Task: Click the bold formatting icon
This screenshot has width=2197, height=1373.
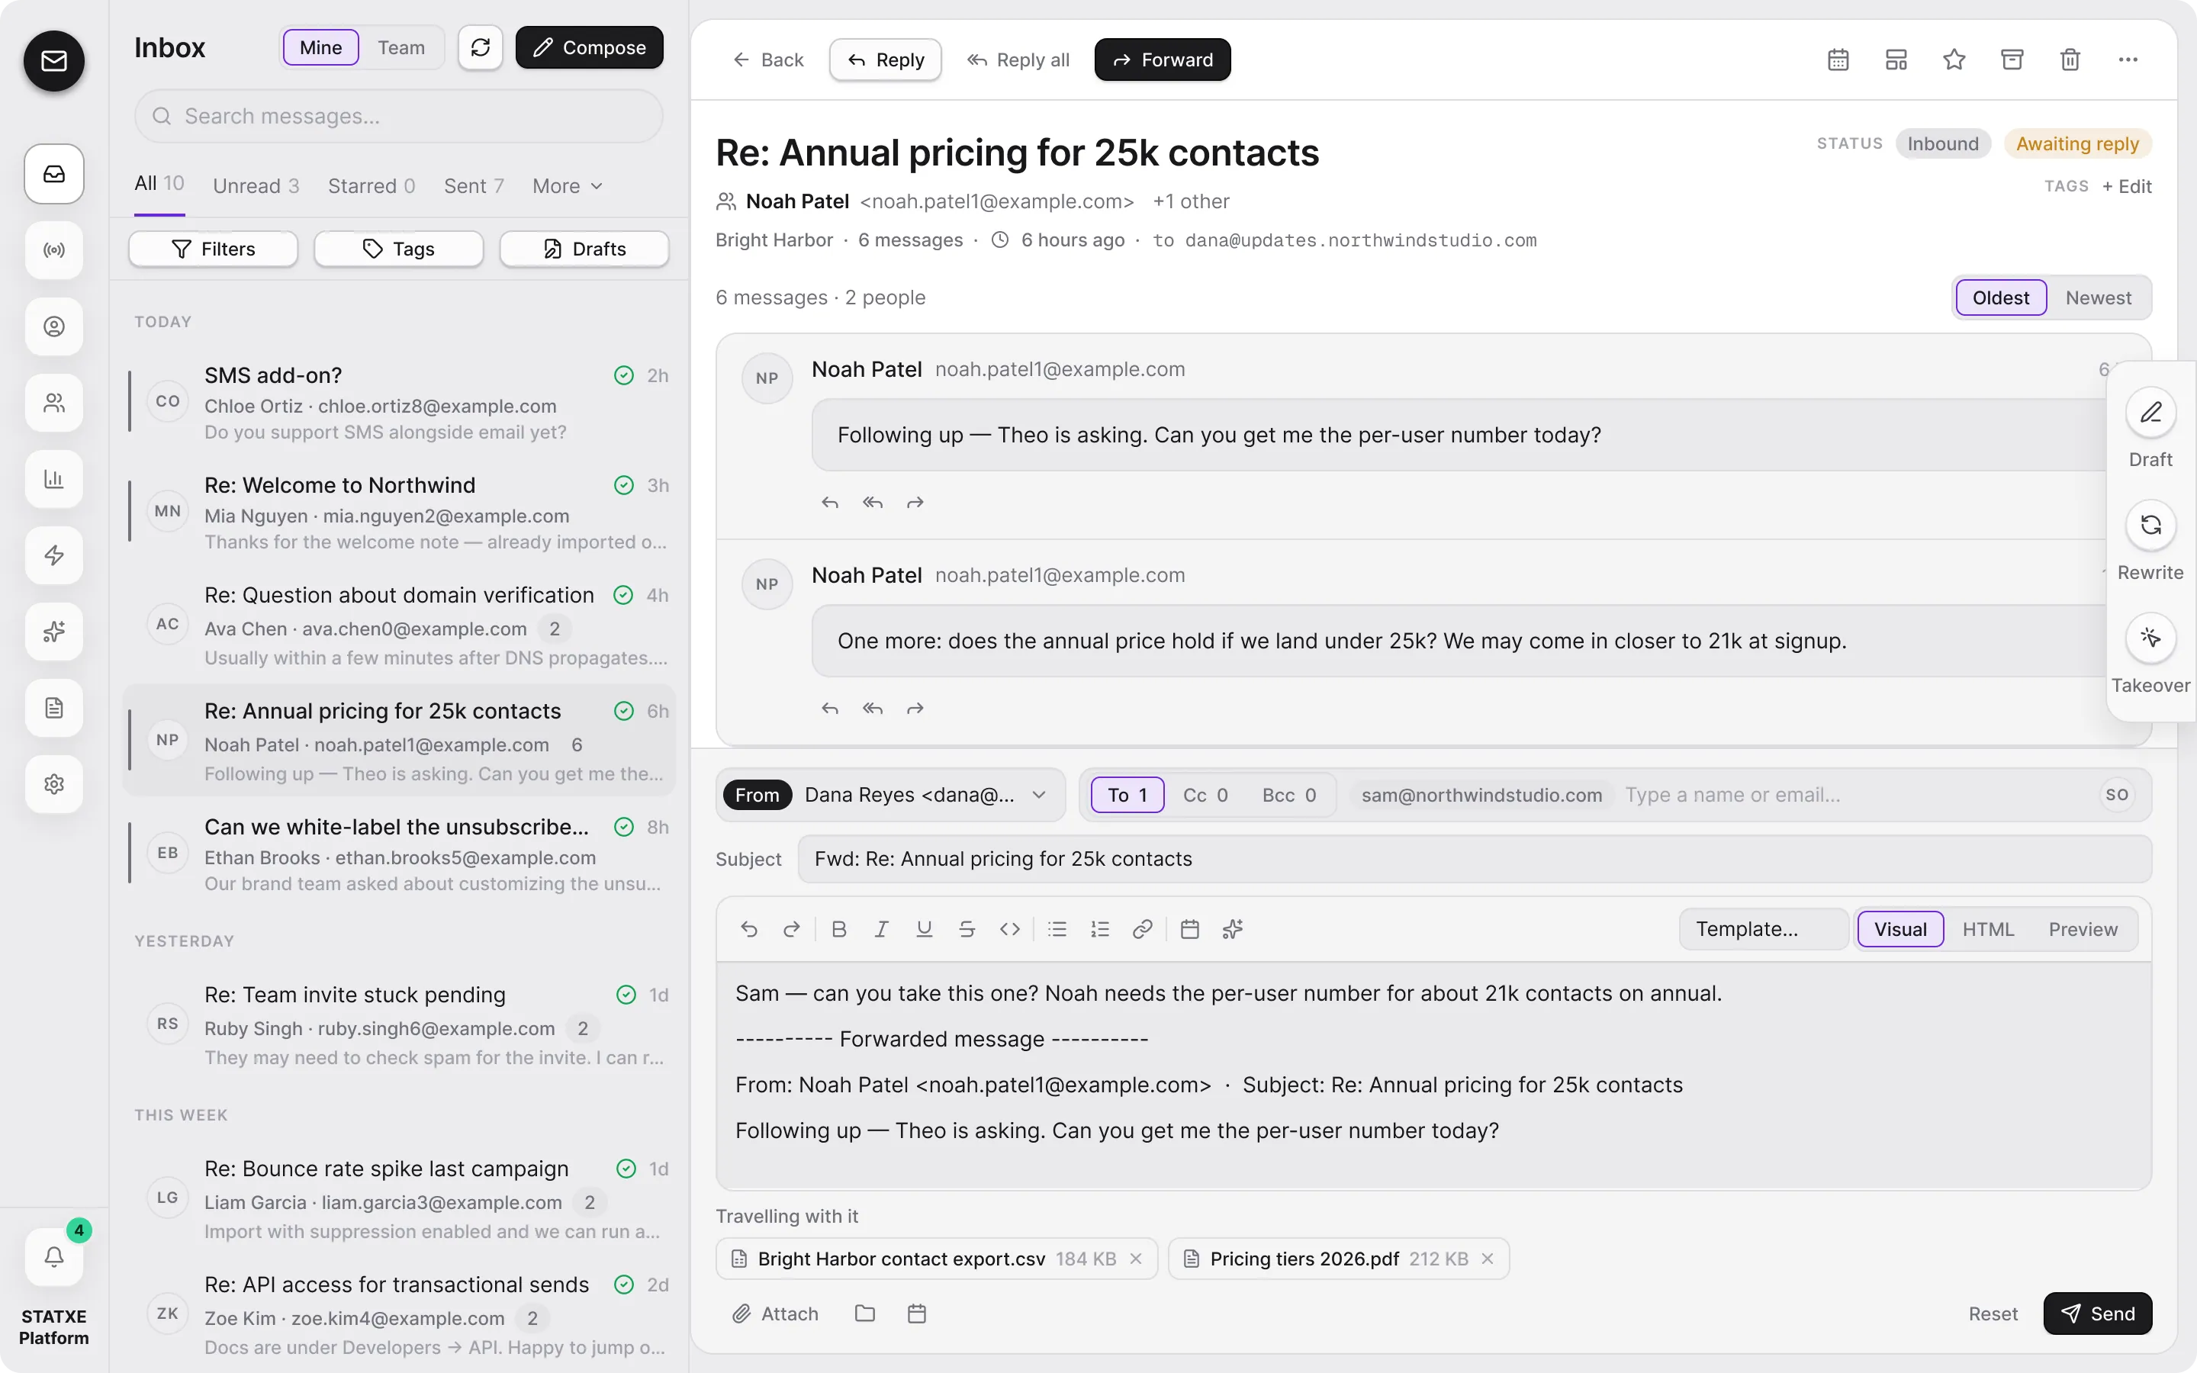Action: coord(839,929)
